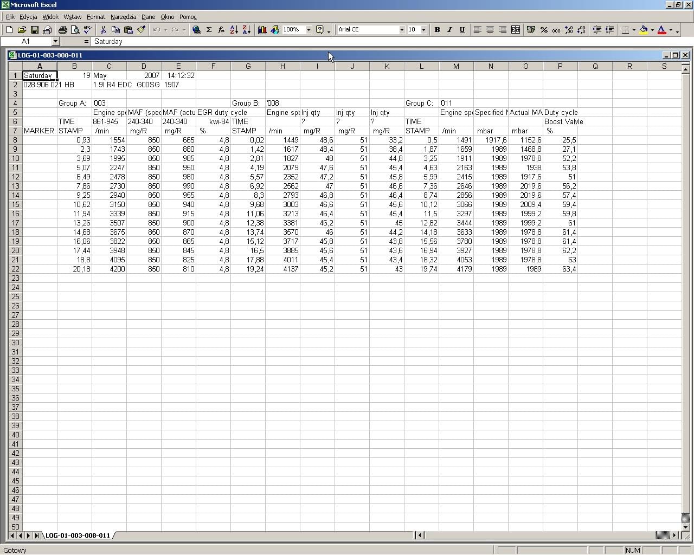Click the Paste clipboard icon
The width and height of the screenshot is (694, 555).
pos(128,30)
